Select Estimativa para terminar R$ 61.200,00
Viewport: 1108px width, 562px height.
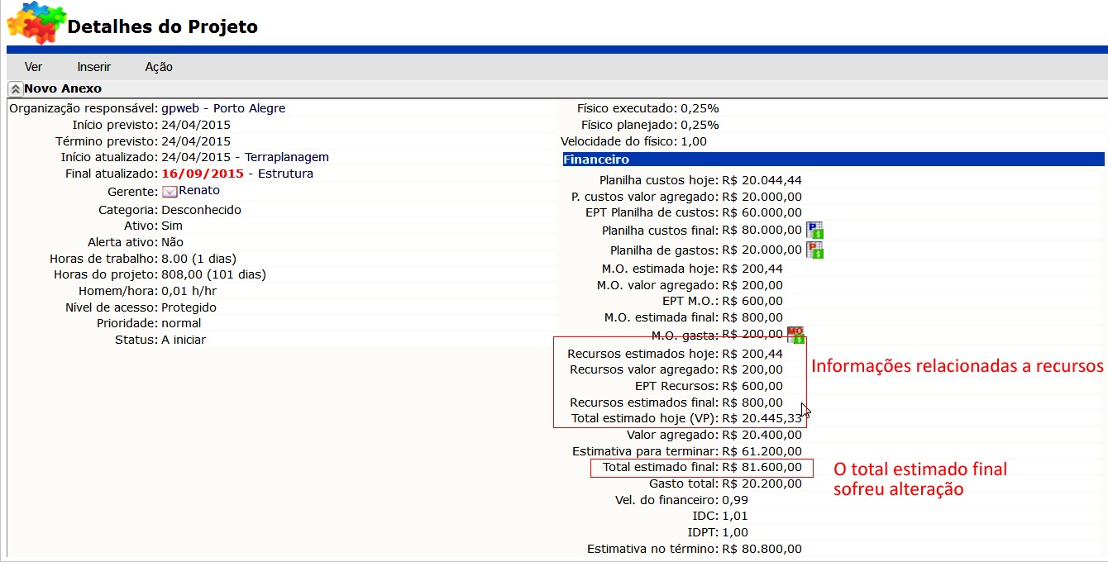click(x=762, y=451)
